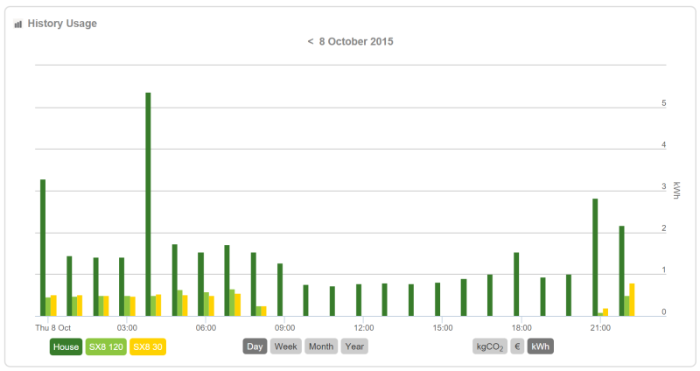Select the Day view tab
Image resolution: width=700 pixels, height=371 pixels.
(255, 346)
